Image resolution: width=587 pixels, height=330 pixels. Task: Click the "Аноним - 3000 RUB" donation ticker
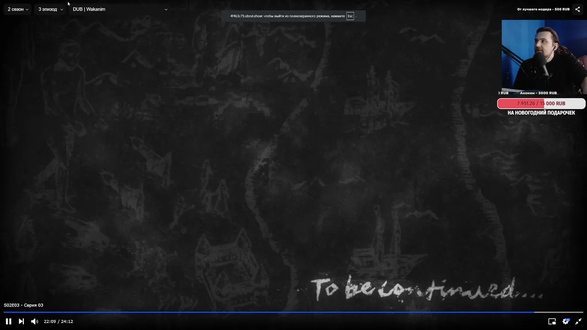[538, 93]
